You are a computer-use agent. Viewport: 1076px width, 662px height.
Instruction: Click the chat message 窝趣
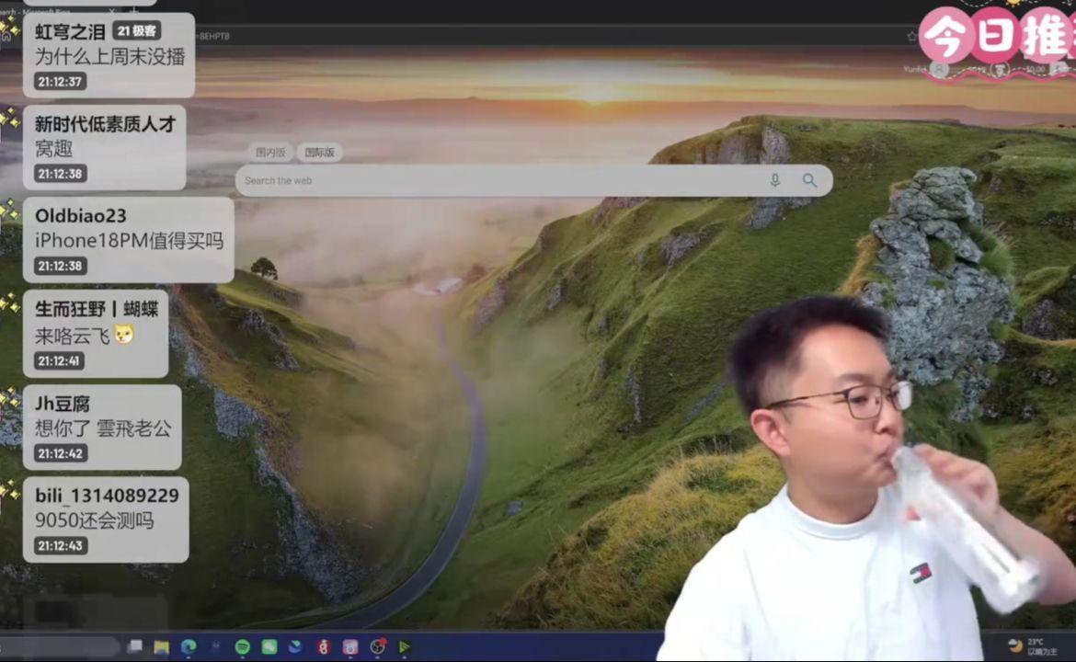(x=53, y=149)
